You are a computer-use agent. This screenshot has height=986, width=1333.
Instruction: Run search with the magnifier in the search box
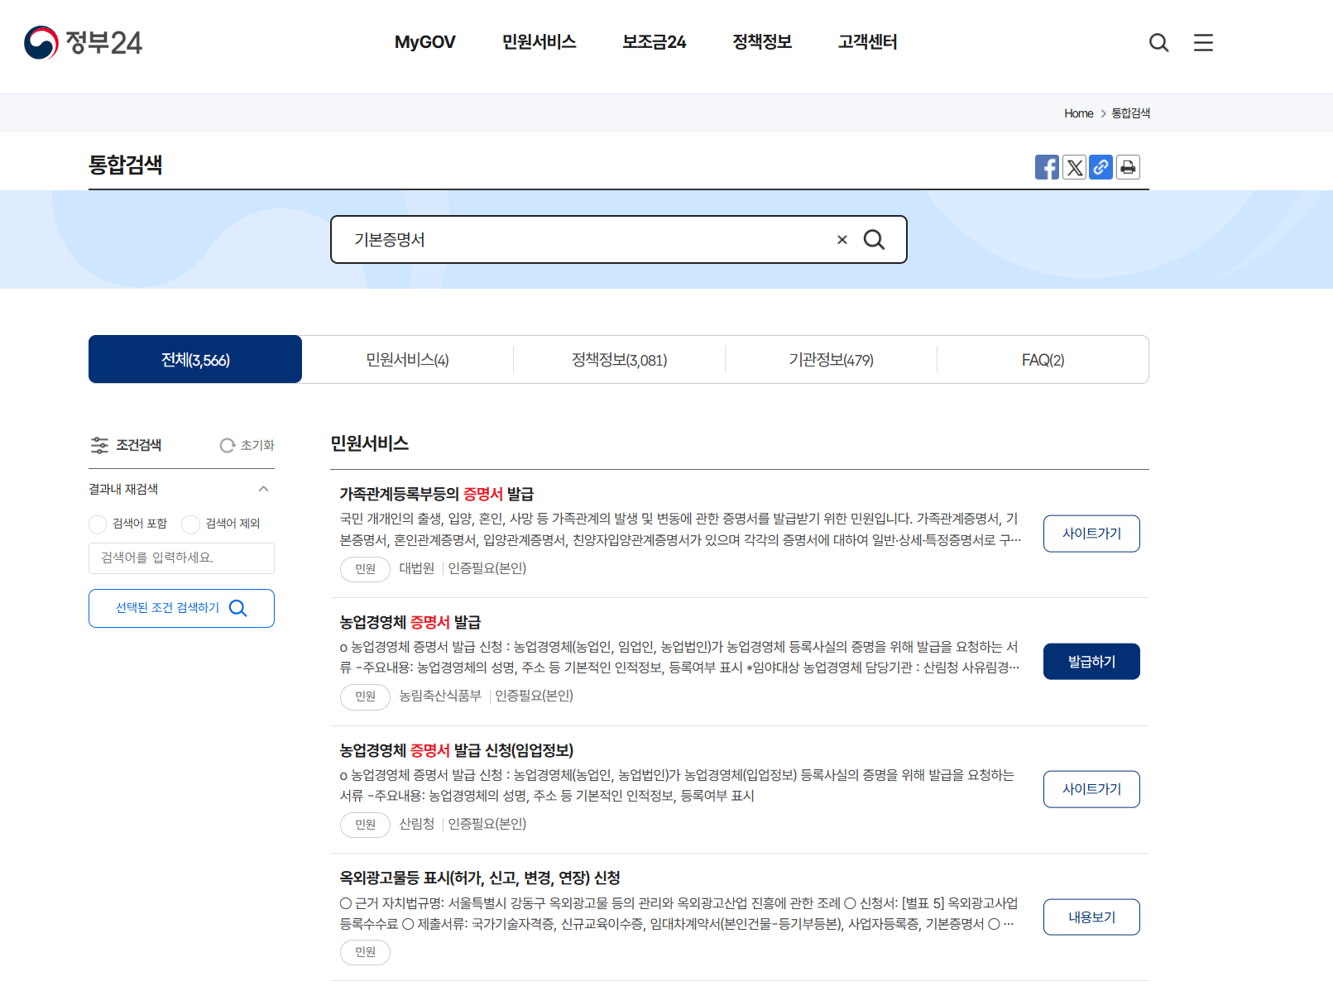(x=875, y=240)
